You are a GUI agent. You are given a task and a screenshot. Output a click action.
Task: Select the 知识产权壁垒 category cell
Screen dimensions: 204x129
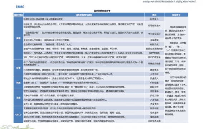[x=154, y=57]
